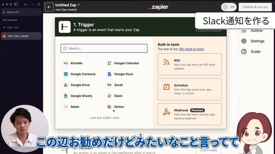This screenshot has width=275, height=154.
Task: Click the Schedule calendar icon
Action: pos(166,87)
